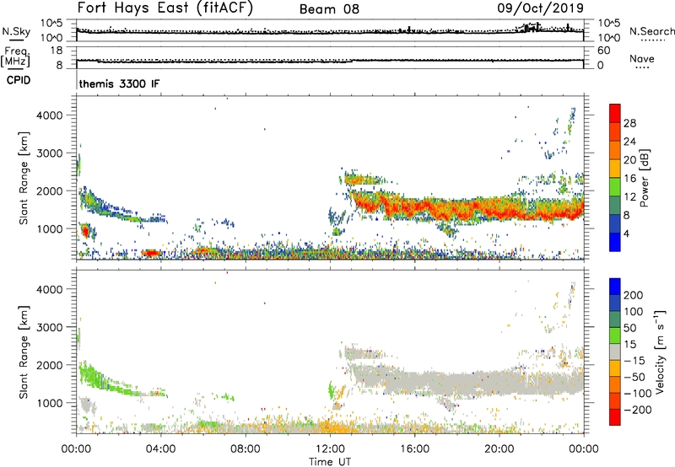This screenshot has width=675, height=467.
Task: Click the frequency trace line in Freq panel
Action: [330, 61]
